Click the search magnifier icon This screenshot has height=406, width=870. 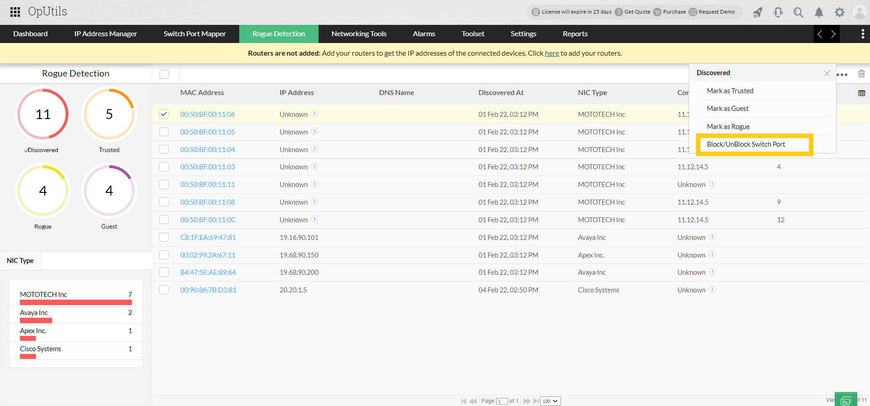tap(798, 12)
